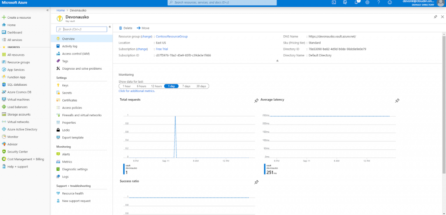Focus the global search resources box

pyautogui.click(x=222, y=3)
